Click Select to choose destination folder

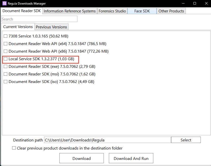coord(186,140)
